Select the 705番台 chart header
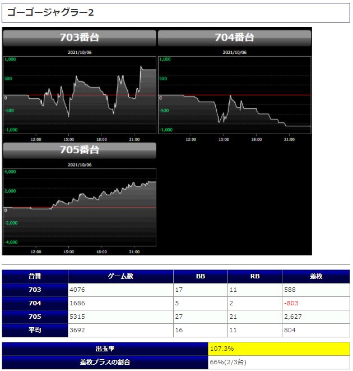 (80, 150)
